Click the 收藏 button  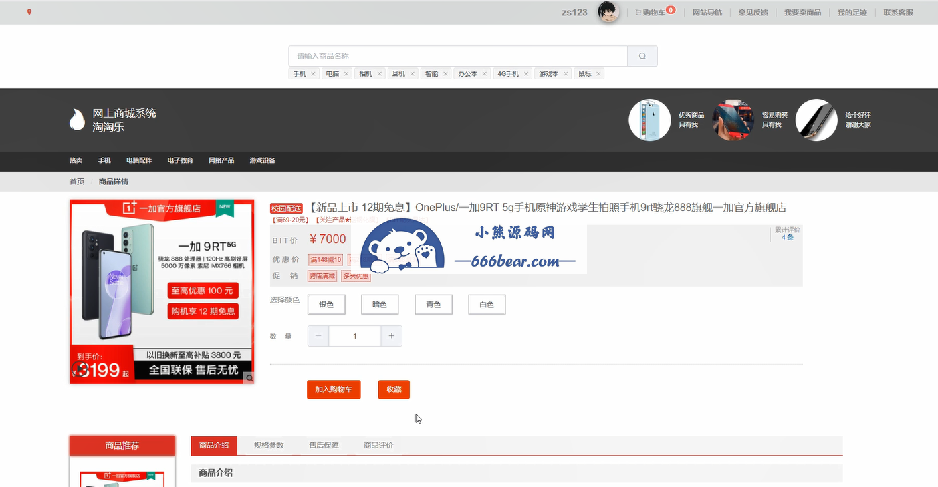pos(394,389)
